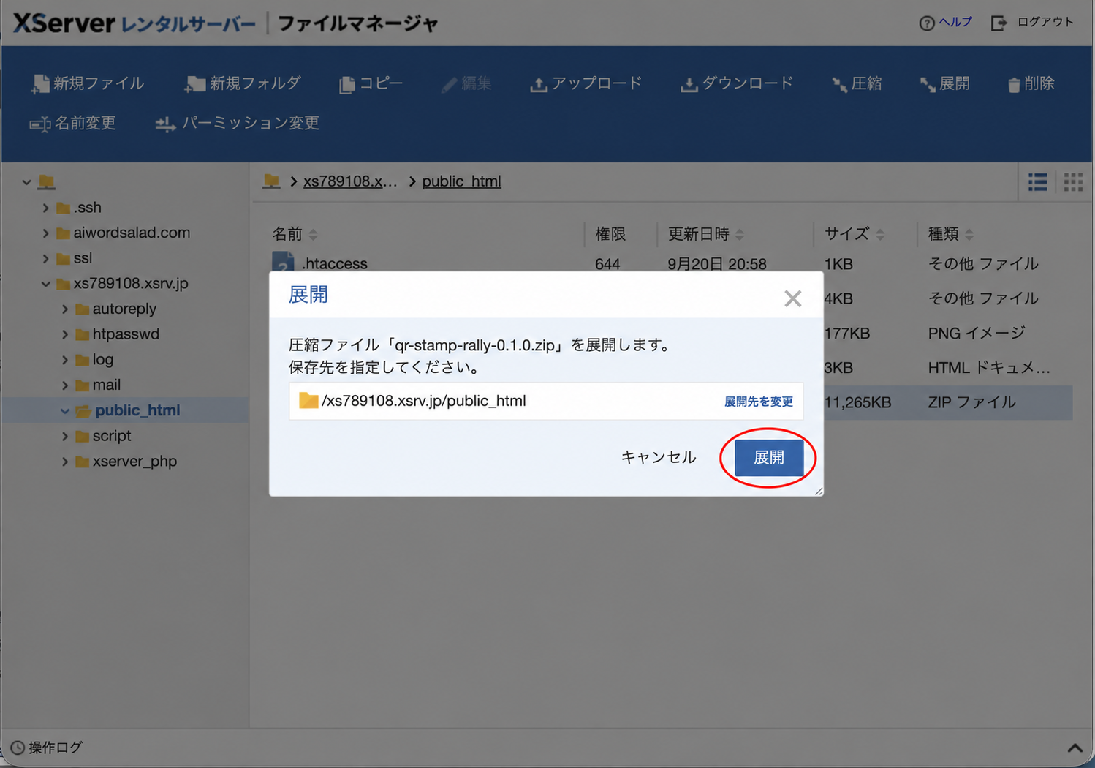
Task: Expand the xserver_php folder chevron
Action: click(64, 462)
